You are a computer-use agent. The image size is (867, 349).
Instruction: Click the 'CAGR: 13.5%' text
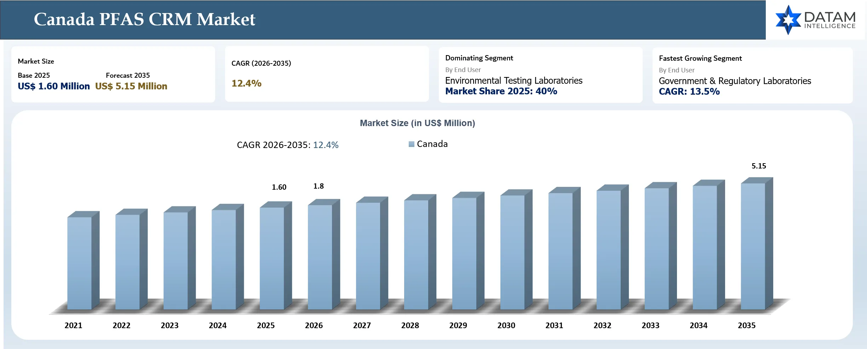click(689, 91)
